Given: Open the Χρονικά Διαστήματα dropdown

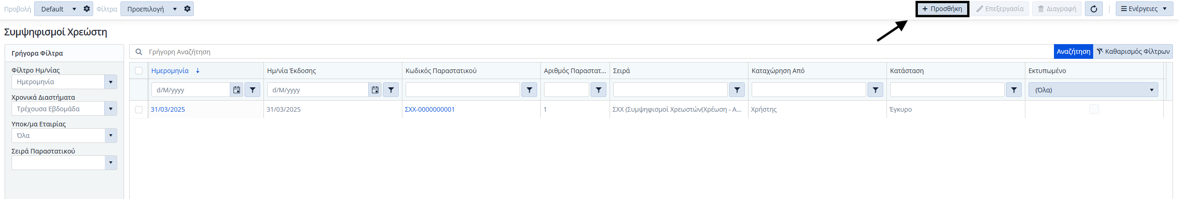Looking at the screenshot, I should point(111,109).
